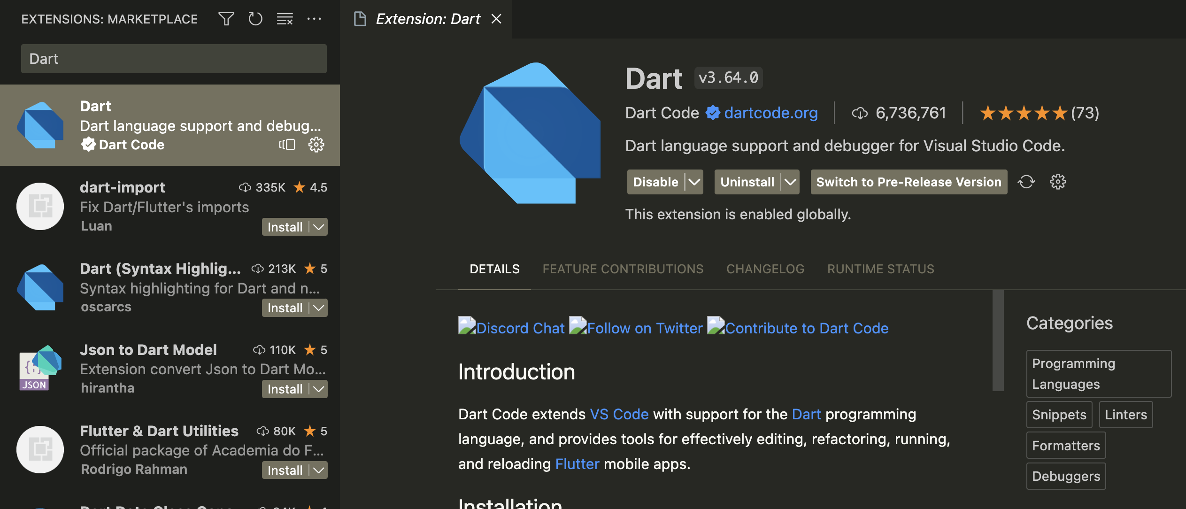This screenshot has width=1186, height=509.
Task: Click Switch to Pre-Release Version button
Action: click(x=909, y=182)
